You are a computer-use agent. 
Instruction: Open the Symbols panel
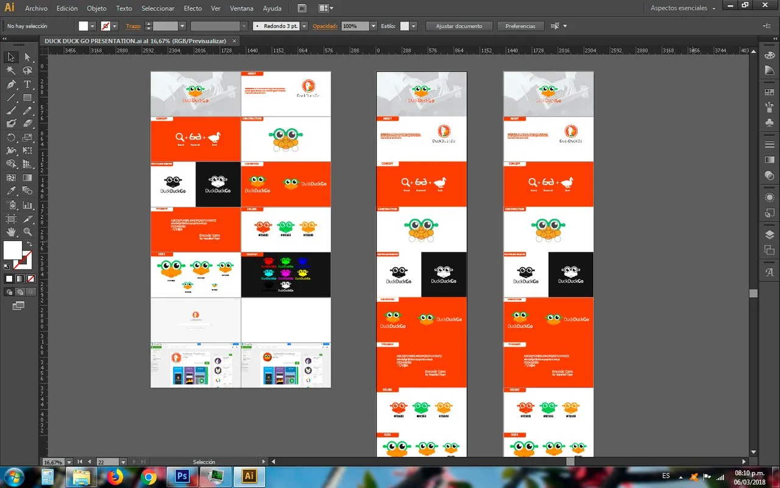pyautogui.click(x=769, y=123)
